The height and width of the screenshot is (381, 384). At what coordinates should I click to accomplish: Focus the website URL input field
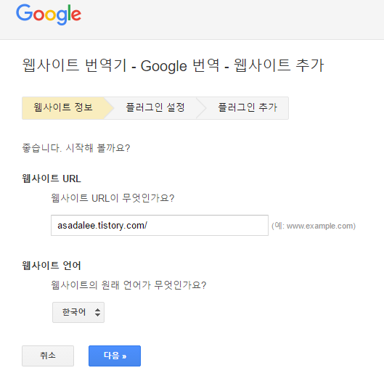pyautogui.click(x=160, y=225)
